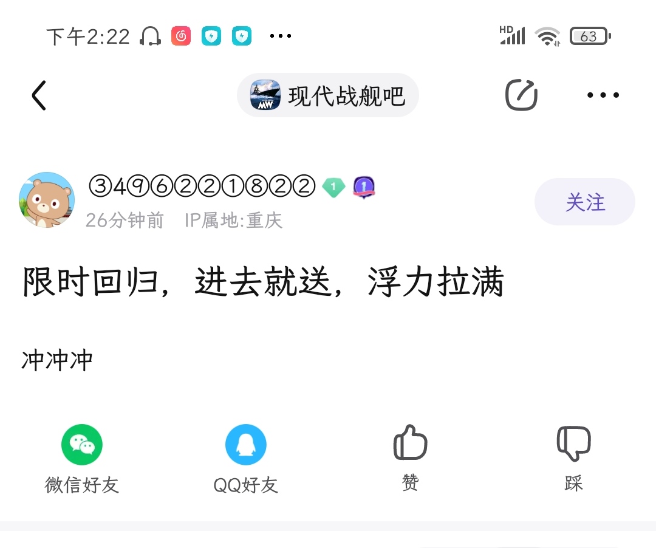Expand status bar notification dots
The image size is (656, 548).
point(280,36)
